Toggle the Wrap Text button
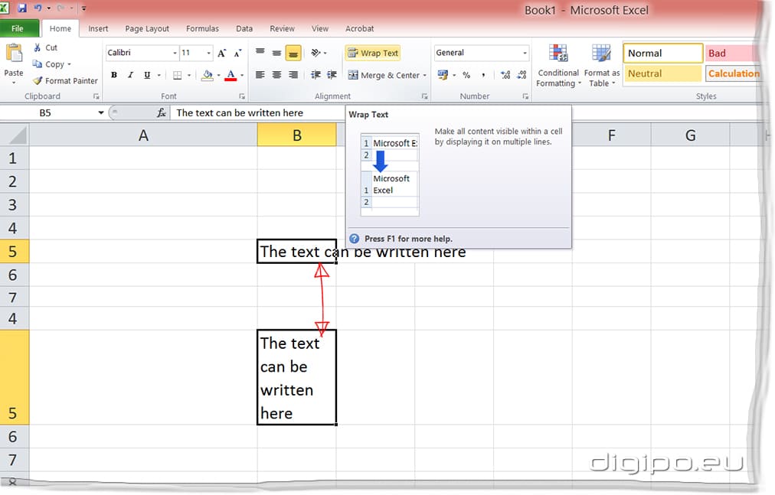The height and width of the screenshot is (495, 775). 373,53
